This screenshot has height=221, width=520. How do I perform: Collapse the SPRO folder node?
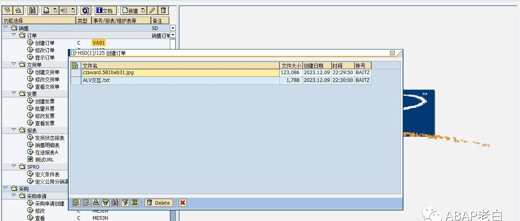[14, 167]
